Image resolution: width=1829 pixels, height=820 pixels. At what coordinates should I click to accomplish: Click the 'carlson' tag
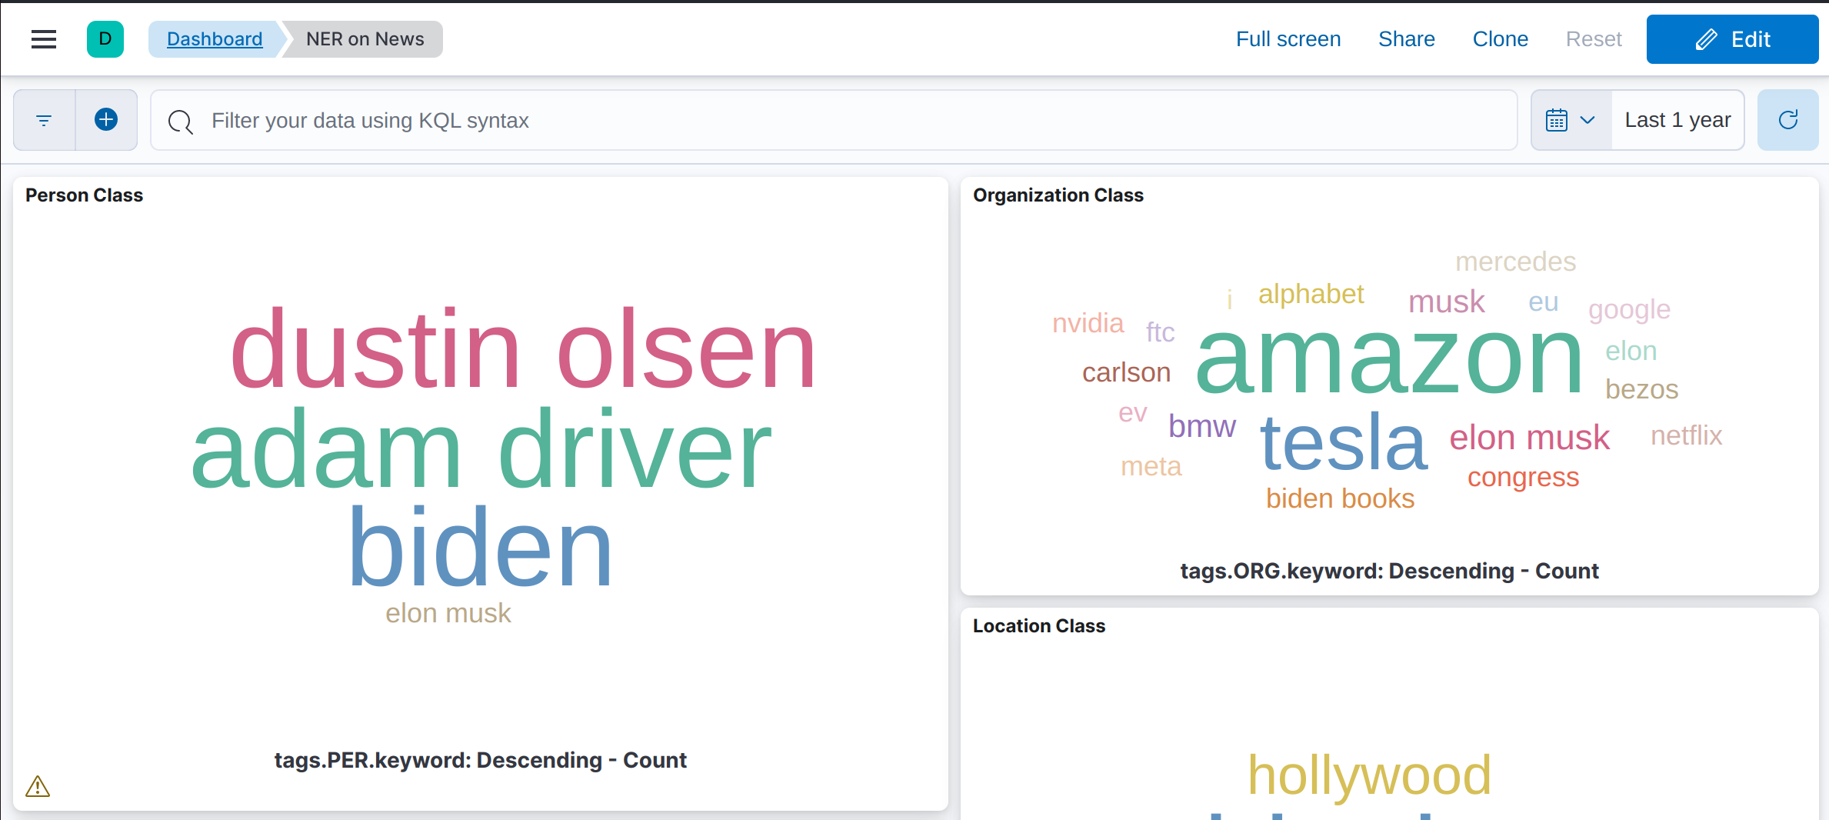point(1126,372)
